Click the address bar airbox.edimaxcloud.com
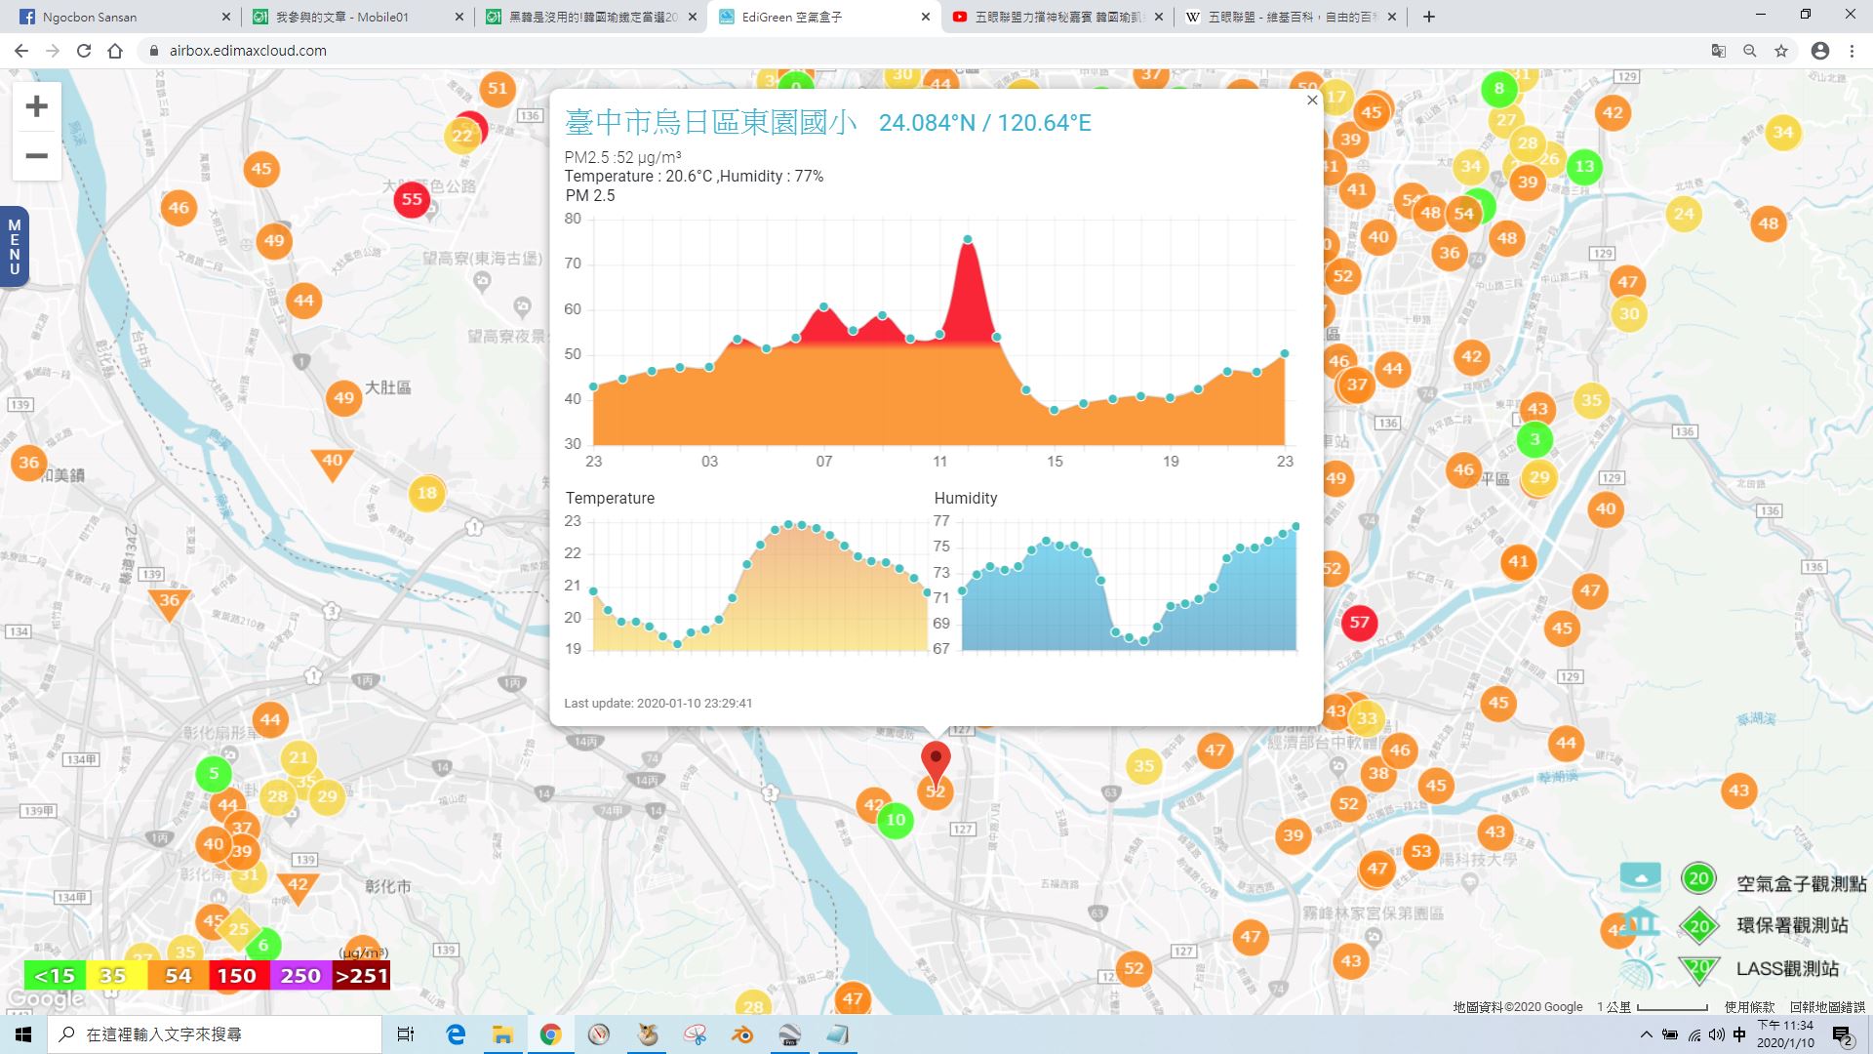The width and height of the screenshot is (1873, 1054). (248, 51)
